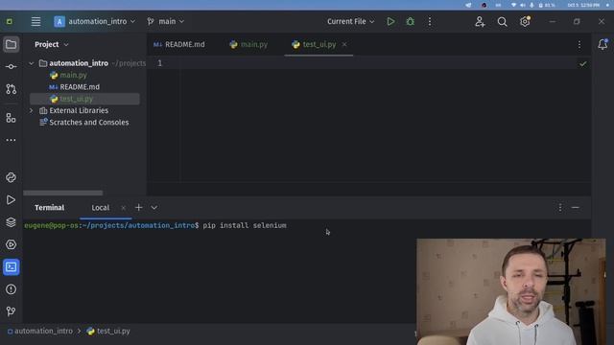Click the system battery indicator
614x345 pixels.
547,5
